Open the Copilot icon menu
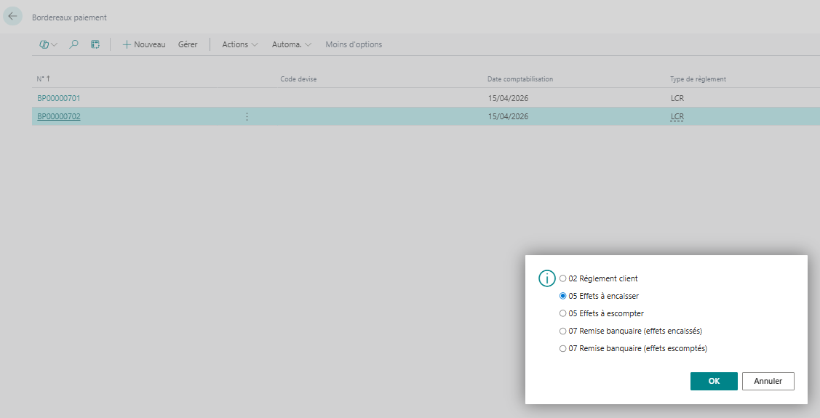Image resolution: width=820 pixels, height=418 pixels. coord(48,44)
